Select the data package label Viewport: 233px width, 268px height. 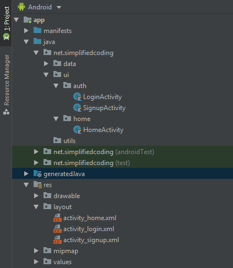tap(69, 64)
